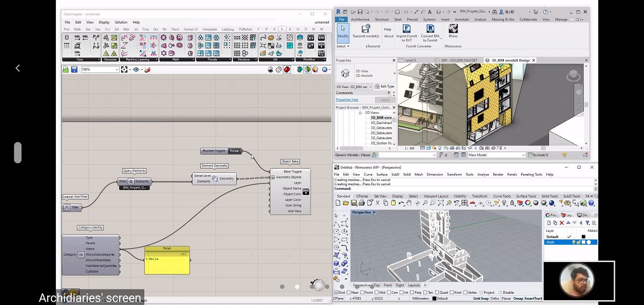Click the Grasshopper preview eye icon
The width and height of the screenshot is (644, 305).
pyautogui.click(x=136, y=70)
